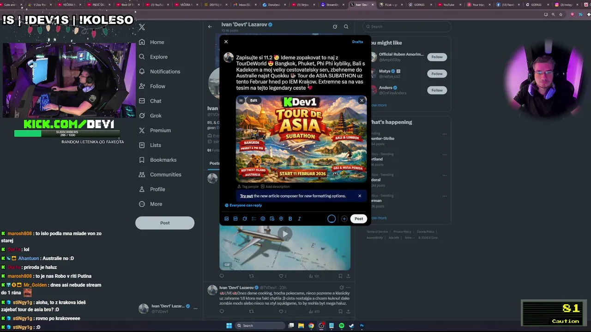Open account menu dots near Ivan Lazarov
Image resolution: width=591 pixels, height=332 pixels.
click(195, 308)
